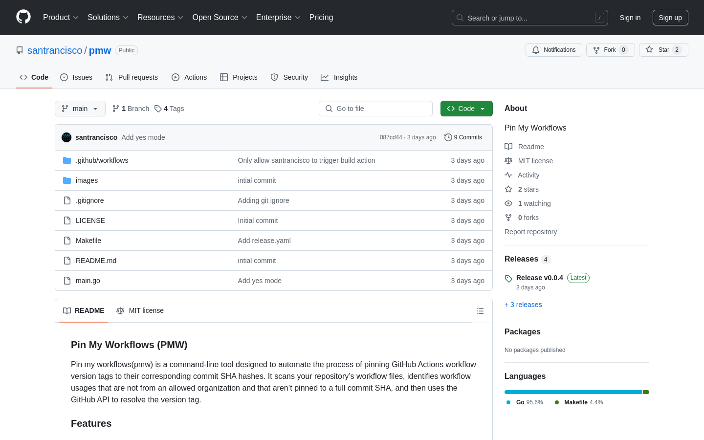Image resolution: width=704 pixels, height=440 pixels.
Task: Click the Go to file input
Action: pyautogui.click(x=375, y=109)
